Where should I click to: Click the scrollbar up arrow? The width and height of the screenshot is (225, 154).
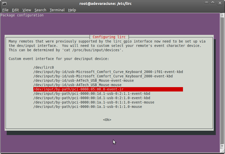click(x=222, y=15)
